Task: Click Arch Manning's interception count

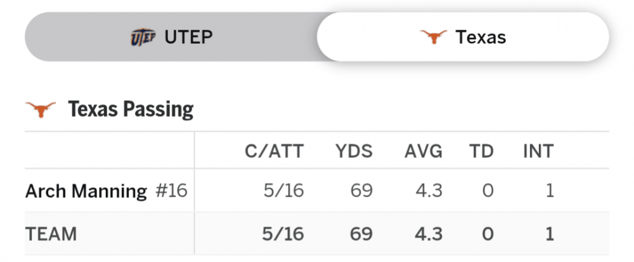Action: pos(550,190)
